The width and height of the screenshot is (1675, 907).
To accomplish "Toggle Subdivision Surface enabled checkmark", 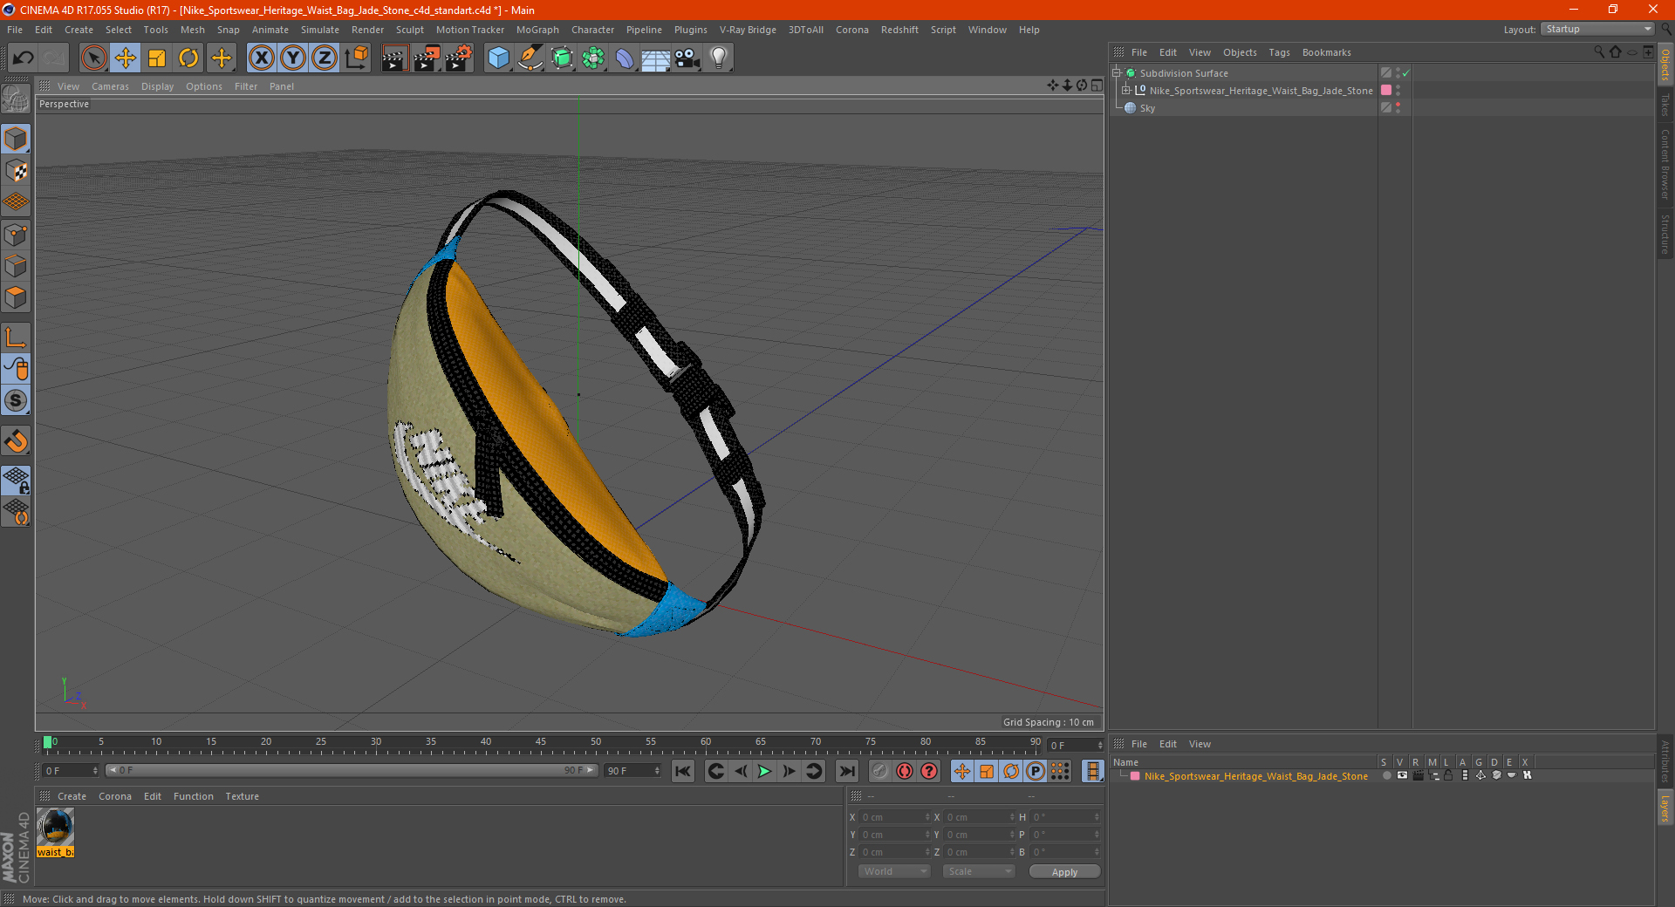I will [1405, 73].
